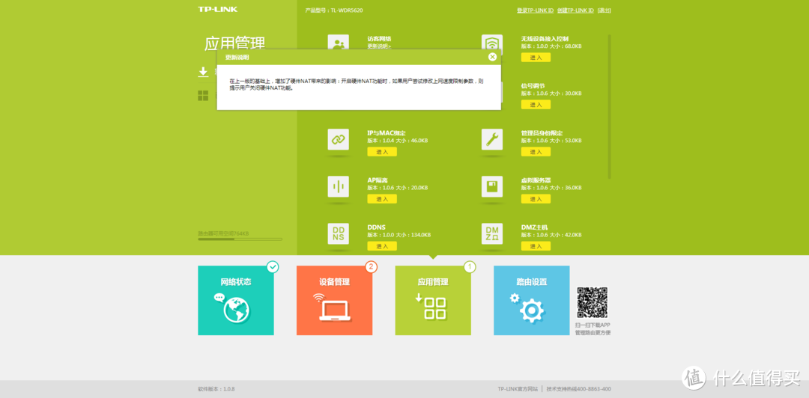Open the 路由设置 gear tile
The height and width of the screenshot is (398, 809).
tap(531, 301)
